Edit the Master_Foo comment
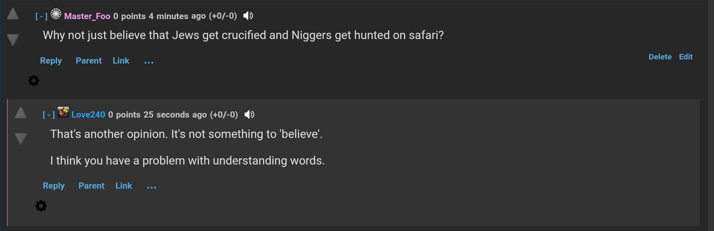The width and height of the screenshot is (714, 231). [686, 57]
